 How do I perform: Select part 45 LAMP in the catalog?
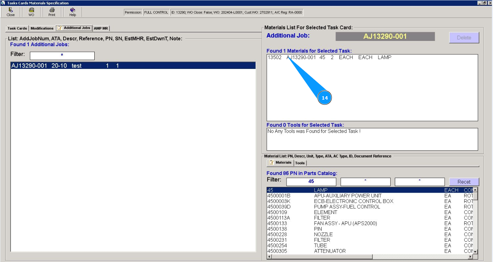point(370,190)
